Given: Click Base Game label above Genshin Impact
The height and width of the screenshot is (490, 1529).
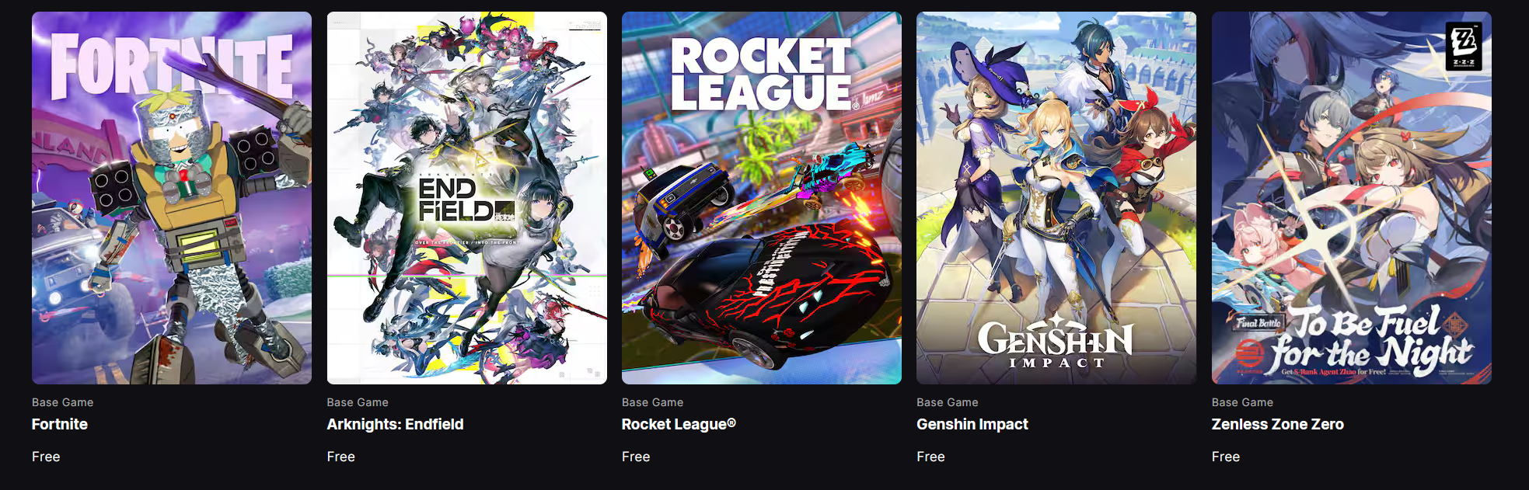Looking at the screenshot, I should tap(948, 402).
